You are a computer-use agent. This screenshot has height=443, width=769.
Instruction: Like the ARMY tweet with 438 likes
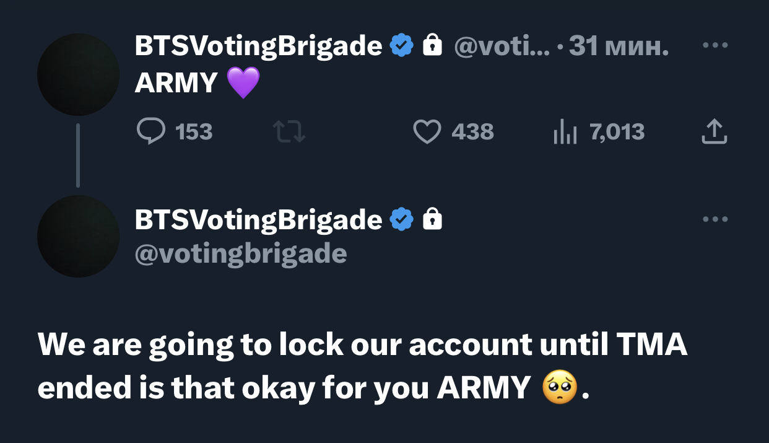453,131
